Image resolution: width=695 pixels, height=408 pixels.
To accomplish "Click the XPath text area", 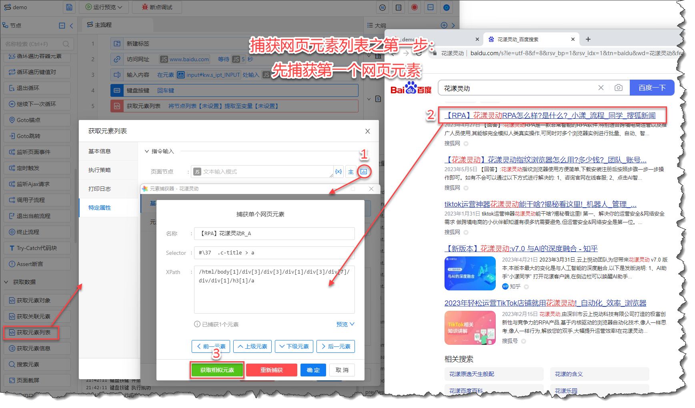I will (274, 289).
